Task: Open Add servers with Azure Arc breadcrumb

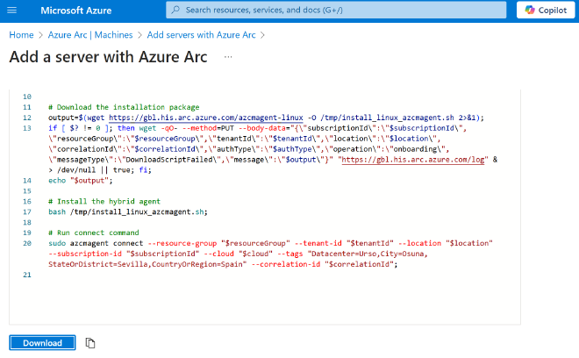Action: tap(201, 35)
